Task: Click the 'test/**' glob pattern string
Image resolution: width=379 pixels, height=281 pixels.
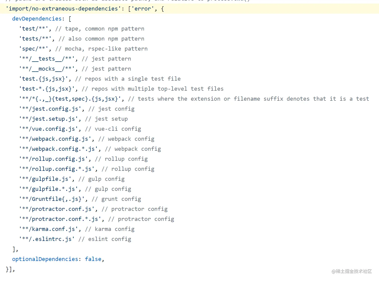Action: pos(34,29)
